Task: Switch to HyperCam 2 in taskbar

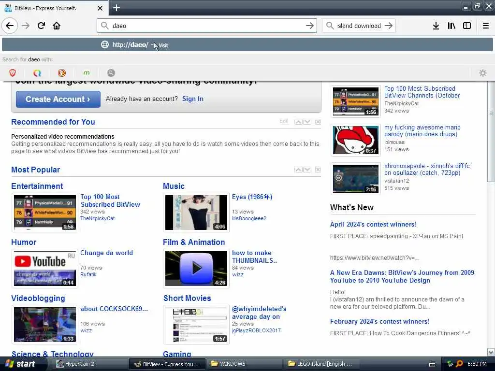Action: pyautogui.click(x=89, y=364)
